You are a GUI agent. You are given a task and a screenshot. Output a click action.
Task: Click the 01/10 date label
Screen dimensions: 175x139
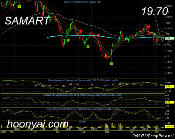(x=133, y=129)
